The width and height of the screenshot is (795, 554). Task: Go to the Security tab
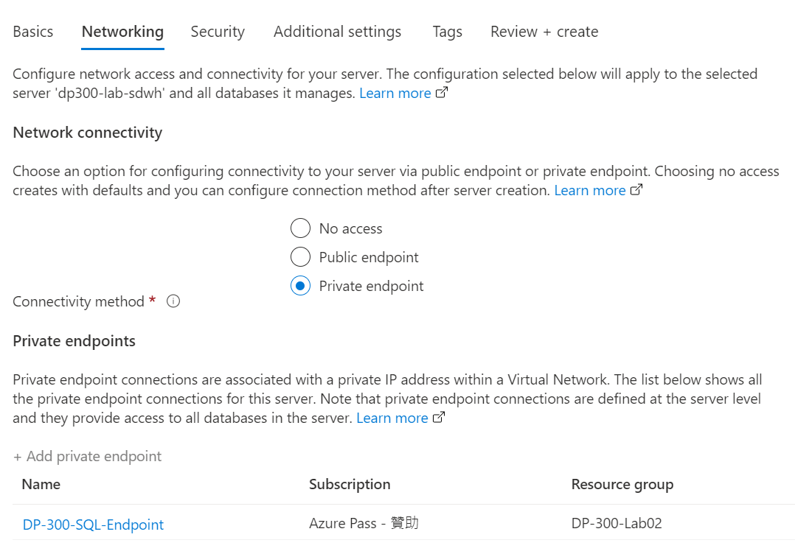click(x=218, y=32)
